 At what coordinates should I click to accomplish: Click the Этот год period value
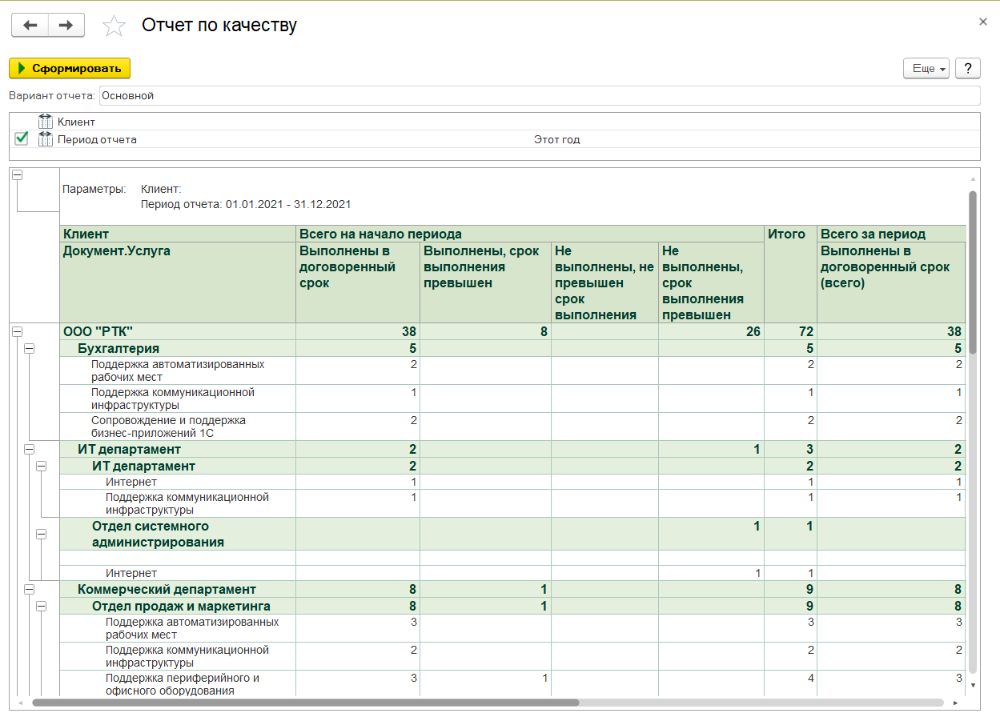pyautogui.click(x=557, y=139)
